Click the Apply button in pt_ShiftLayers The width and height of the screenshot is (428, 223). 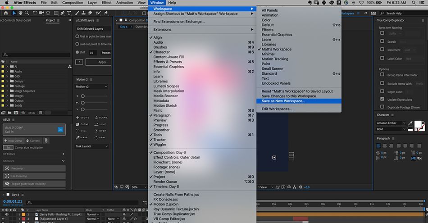pyautogui.click(x=99, y=62)
